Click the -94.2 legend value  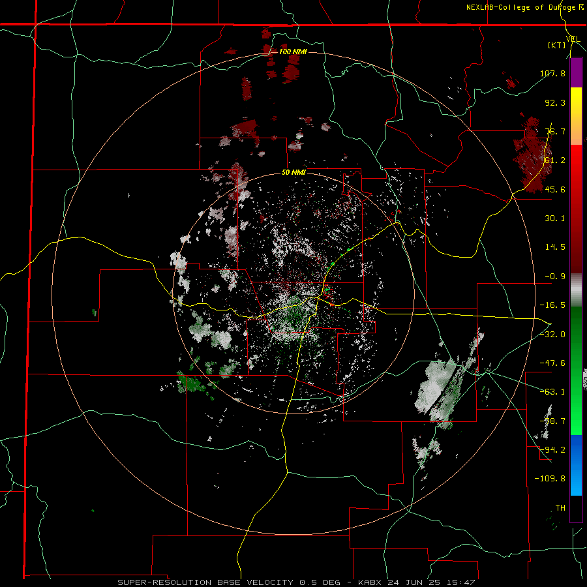coord(552,449)
